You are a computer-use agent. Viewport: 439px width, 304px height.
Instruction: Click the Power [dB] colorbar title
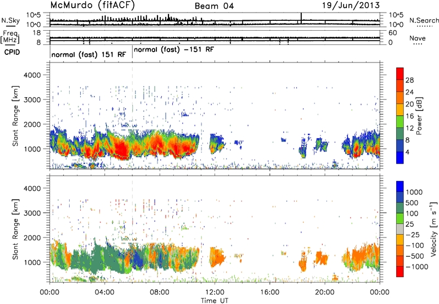pyautogui.click(x=419, y=116)
